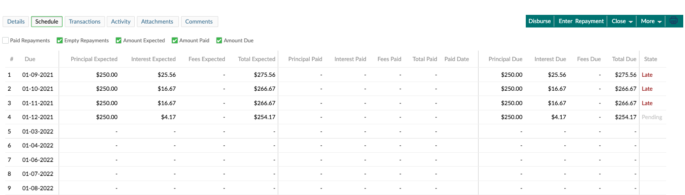Click the Total Expected column header
The height and width of the screenshot is (195, 685).
click(x=257, y=59)
